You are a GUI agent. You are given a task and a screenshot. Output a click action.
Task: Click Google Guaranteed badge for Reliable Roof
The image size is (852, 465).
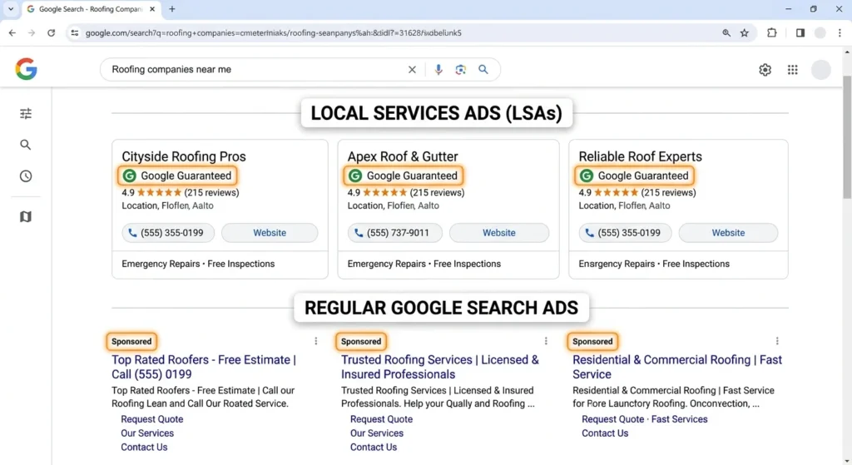coord(635,176)
